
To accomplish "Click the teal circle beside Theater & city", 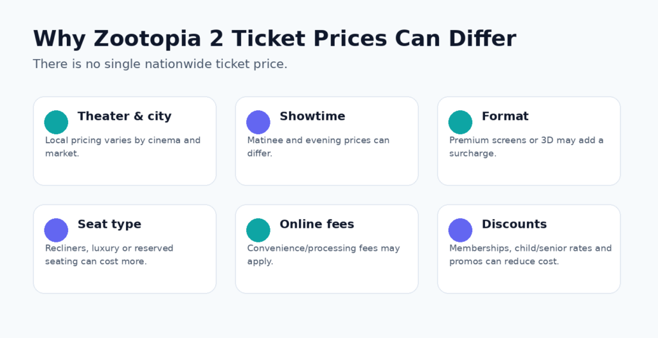I will coord(57,123).
